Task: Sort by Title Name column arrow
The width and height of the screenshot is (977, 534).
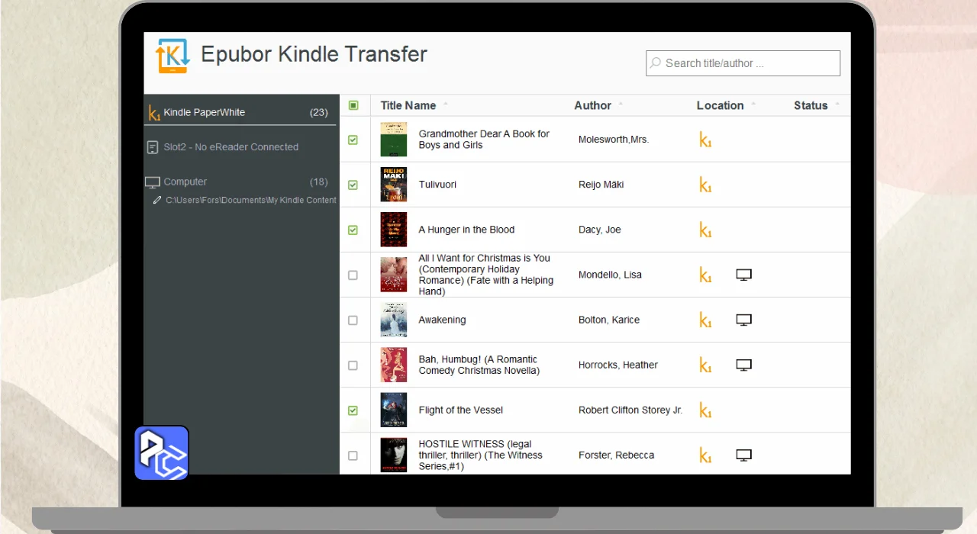Action: [x=446, y=105]
